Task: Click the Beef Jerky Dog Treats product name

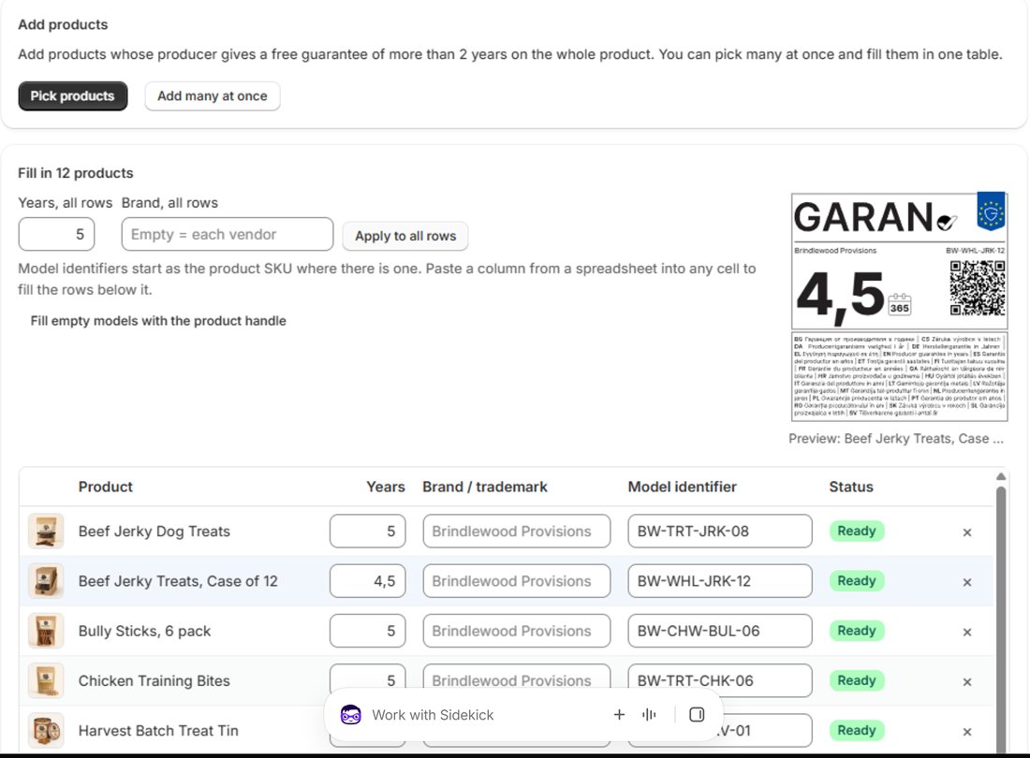Action: (154, 532)
